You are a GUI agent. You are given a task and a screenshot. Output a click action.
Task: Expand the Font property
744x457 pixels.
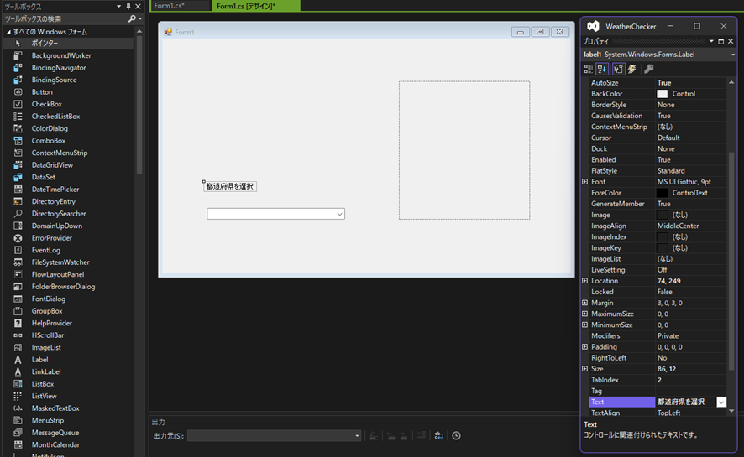[584, 182]
